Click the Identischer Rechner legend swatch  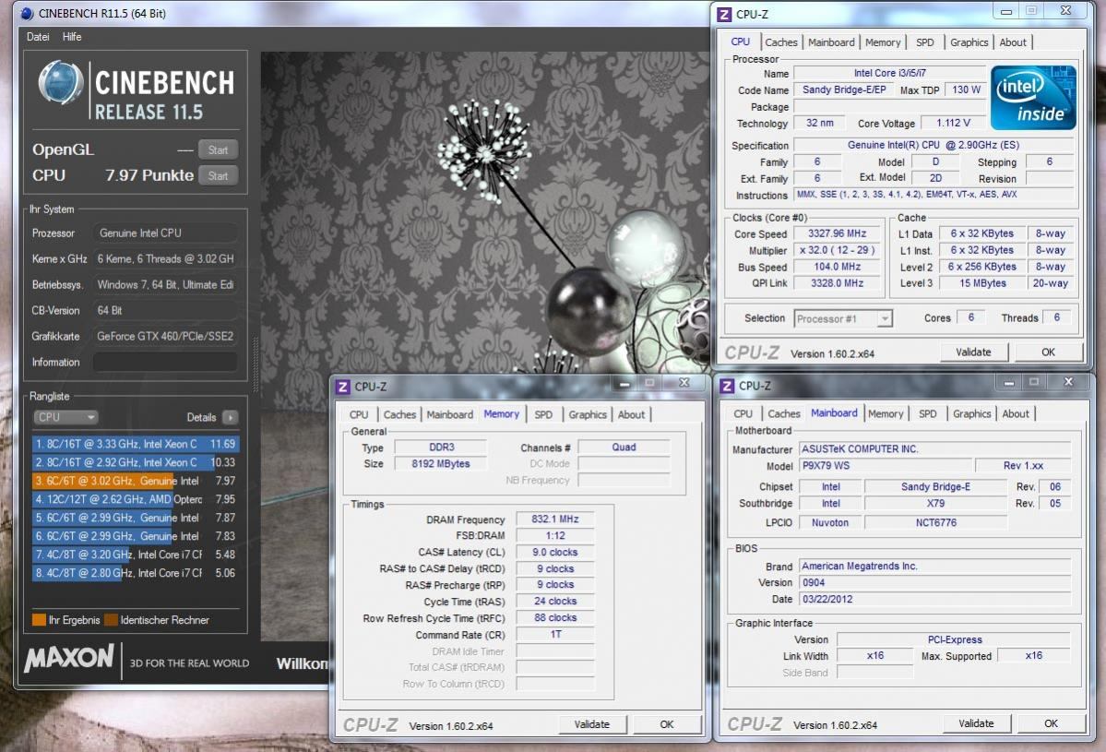point(111,620)
